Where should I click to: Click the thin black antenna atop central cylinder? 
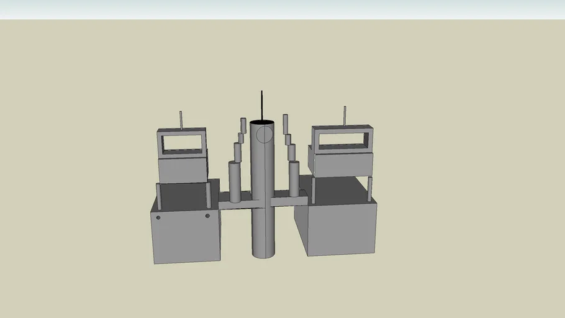tap(261, 106)
